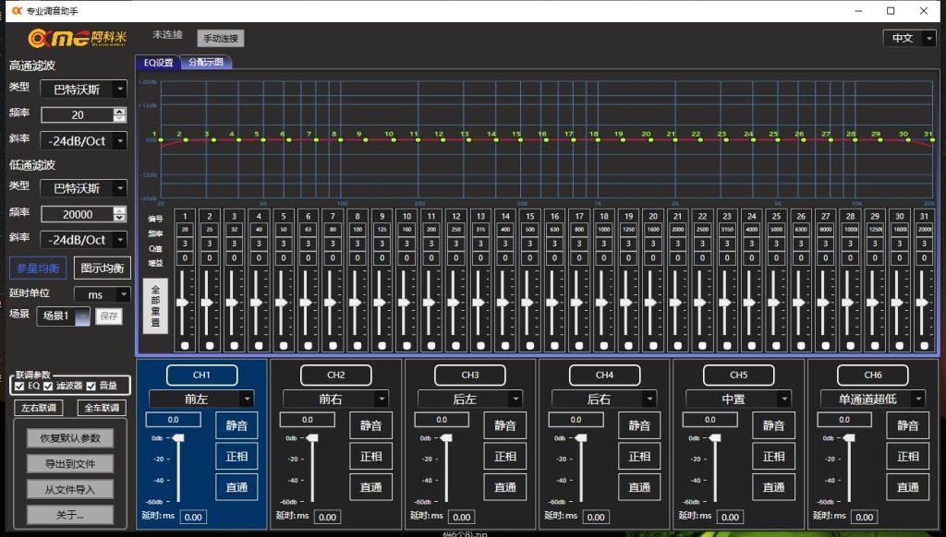Toggle the EQ link checkbox

tap(19, 386)
